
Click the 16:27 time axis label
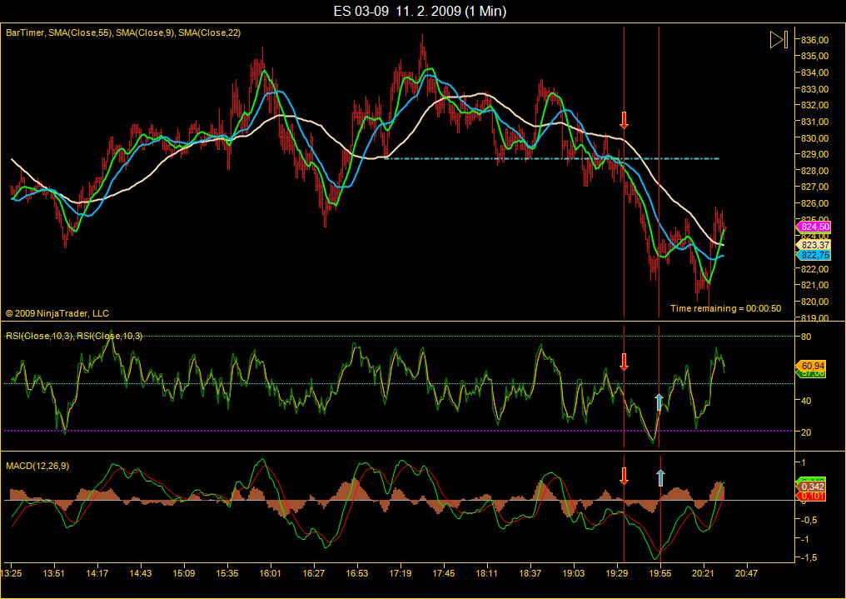click(x=313, y=574)
